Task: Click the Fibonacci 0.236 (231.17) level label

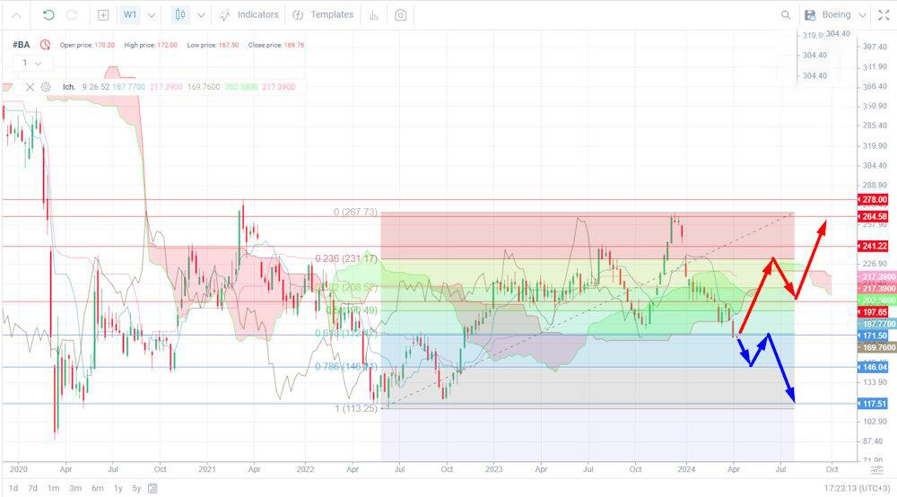Action: [x=346, y=258]
